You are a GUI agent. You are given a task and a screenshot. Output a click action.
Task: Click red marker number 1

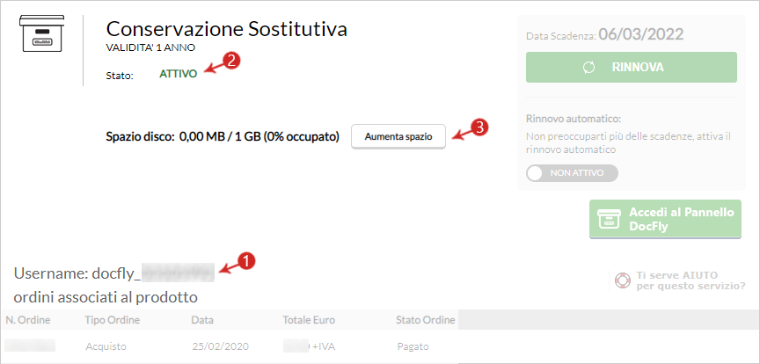pyautogui.click(x=247, y=261)
